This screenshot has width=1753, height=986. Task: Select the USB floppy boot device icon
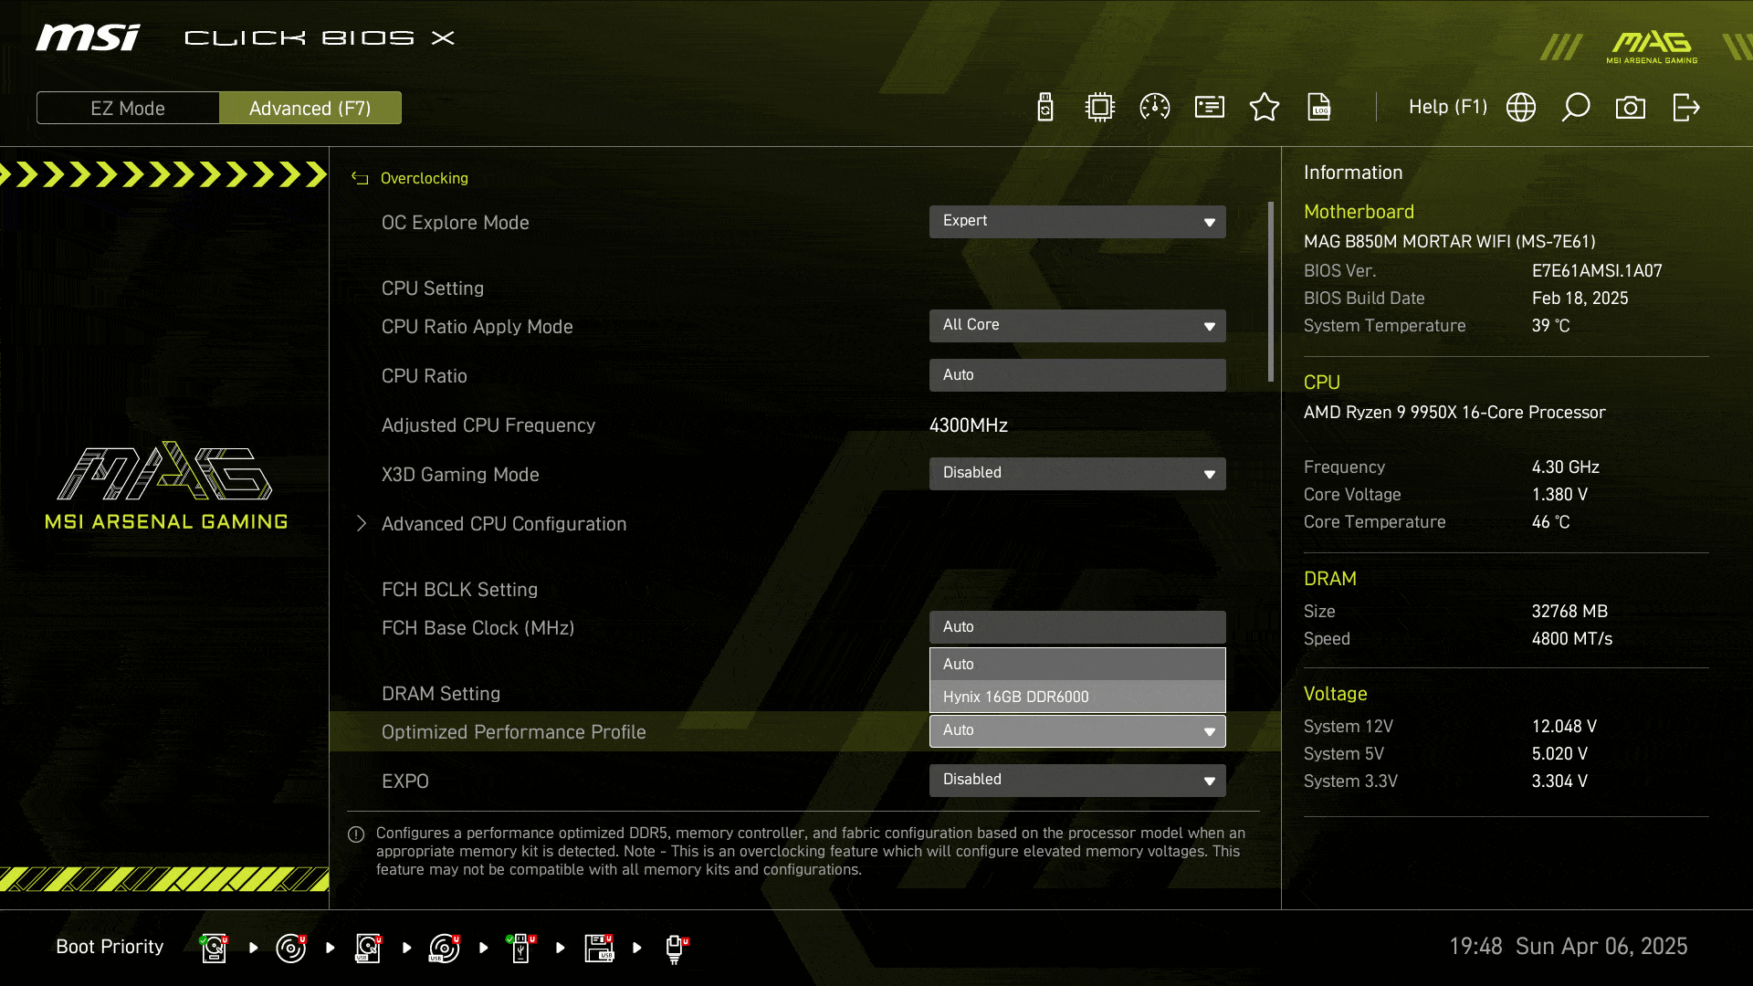pos(599,948)
